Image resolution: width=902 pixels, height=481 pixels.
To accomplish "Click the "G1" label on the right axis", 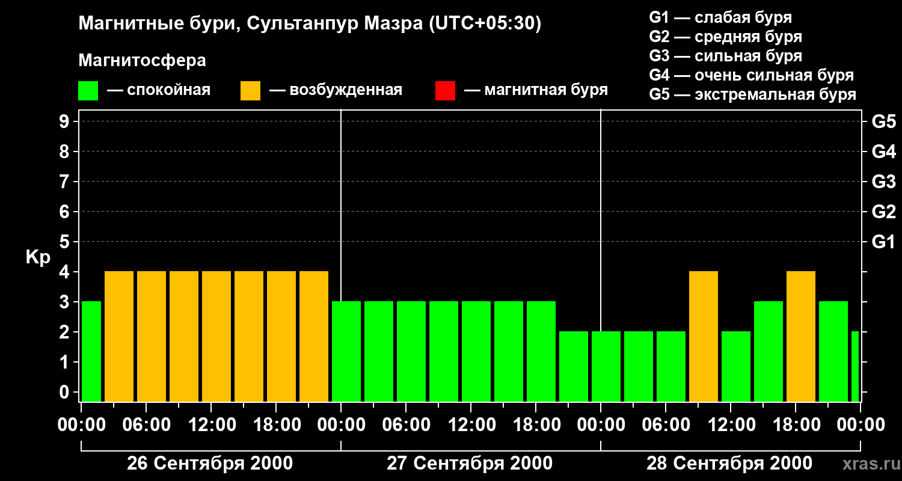I will pos(883,242).
